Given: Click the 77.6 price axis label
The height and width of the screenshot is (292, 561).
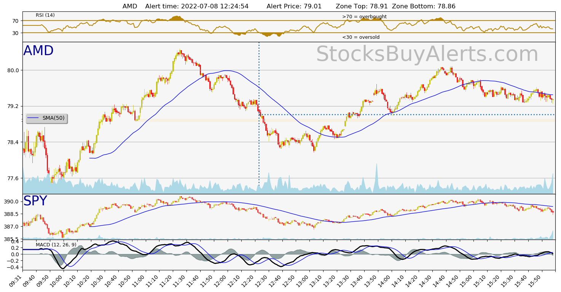Looking at the screenshot, I should (14, 178).
